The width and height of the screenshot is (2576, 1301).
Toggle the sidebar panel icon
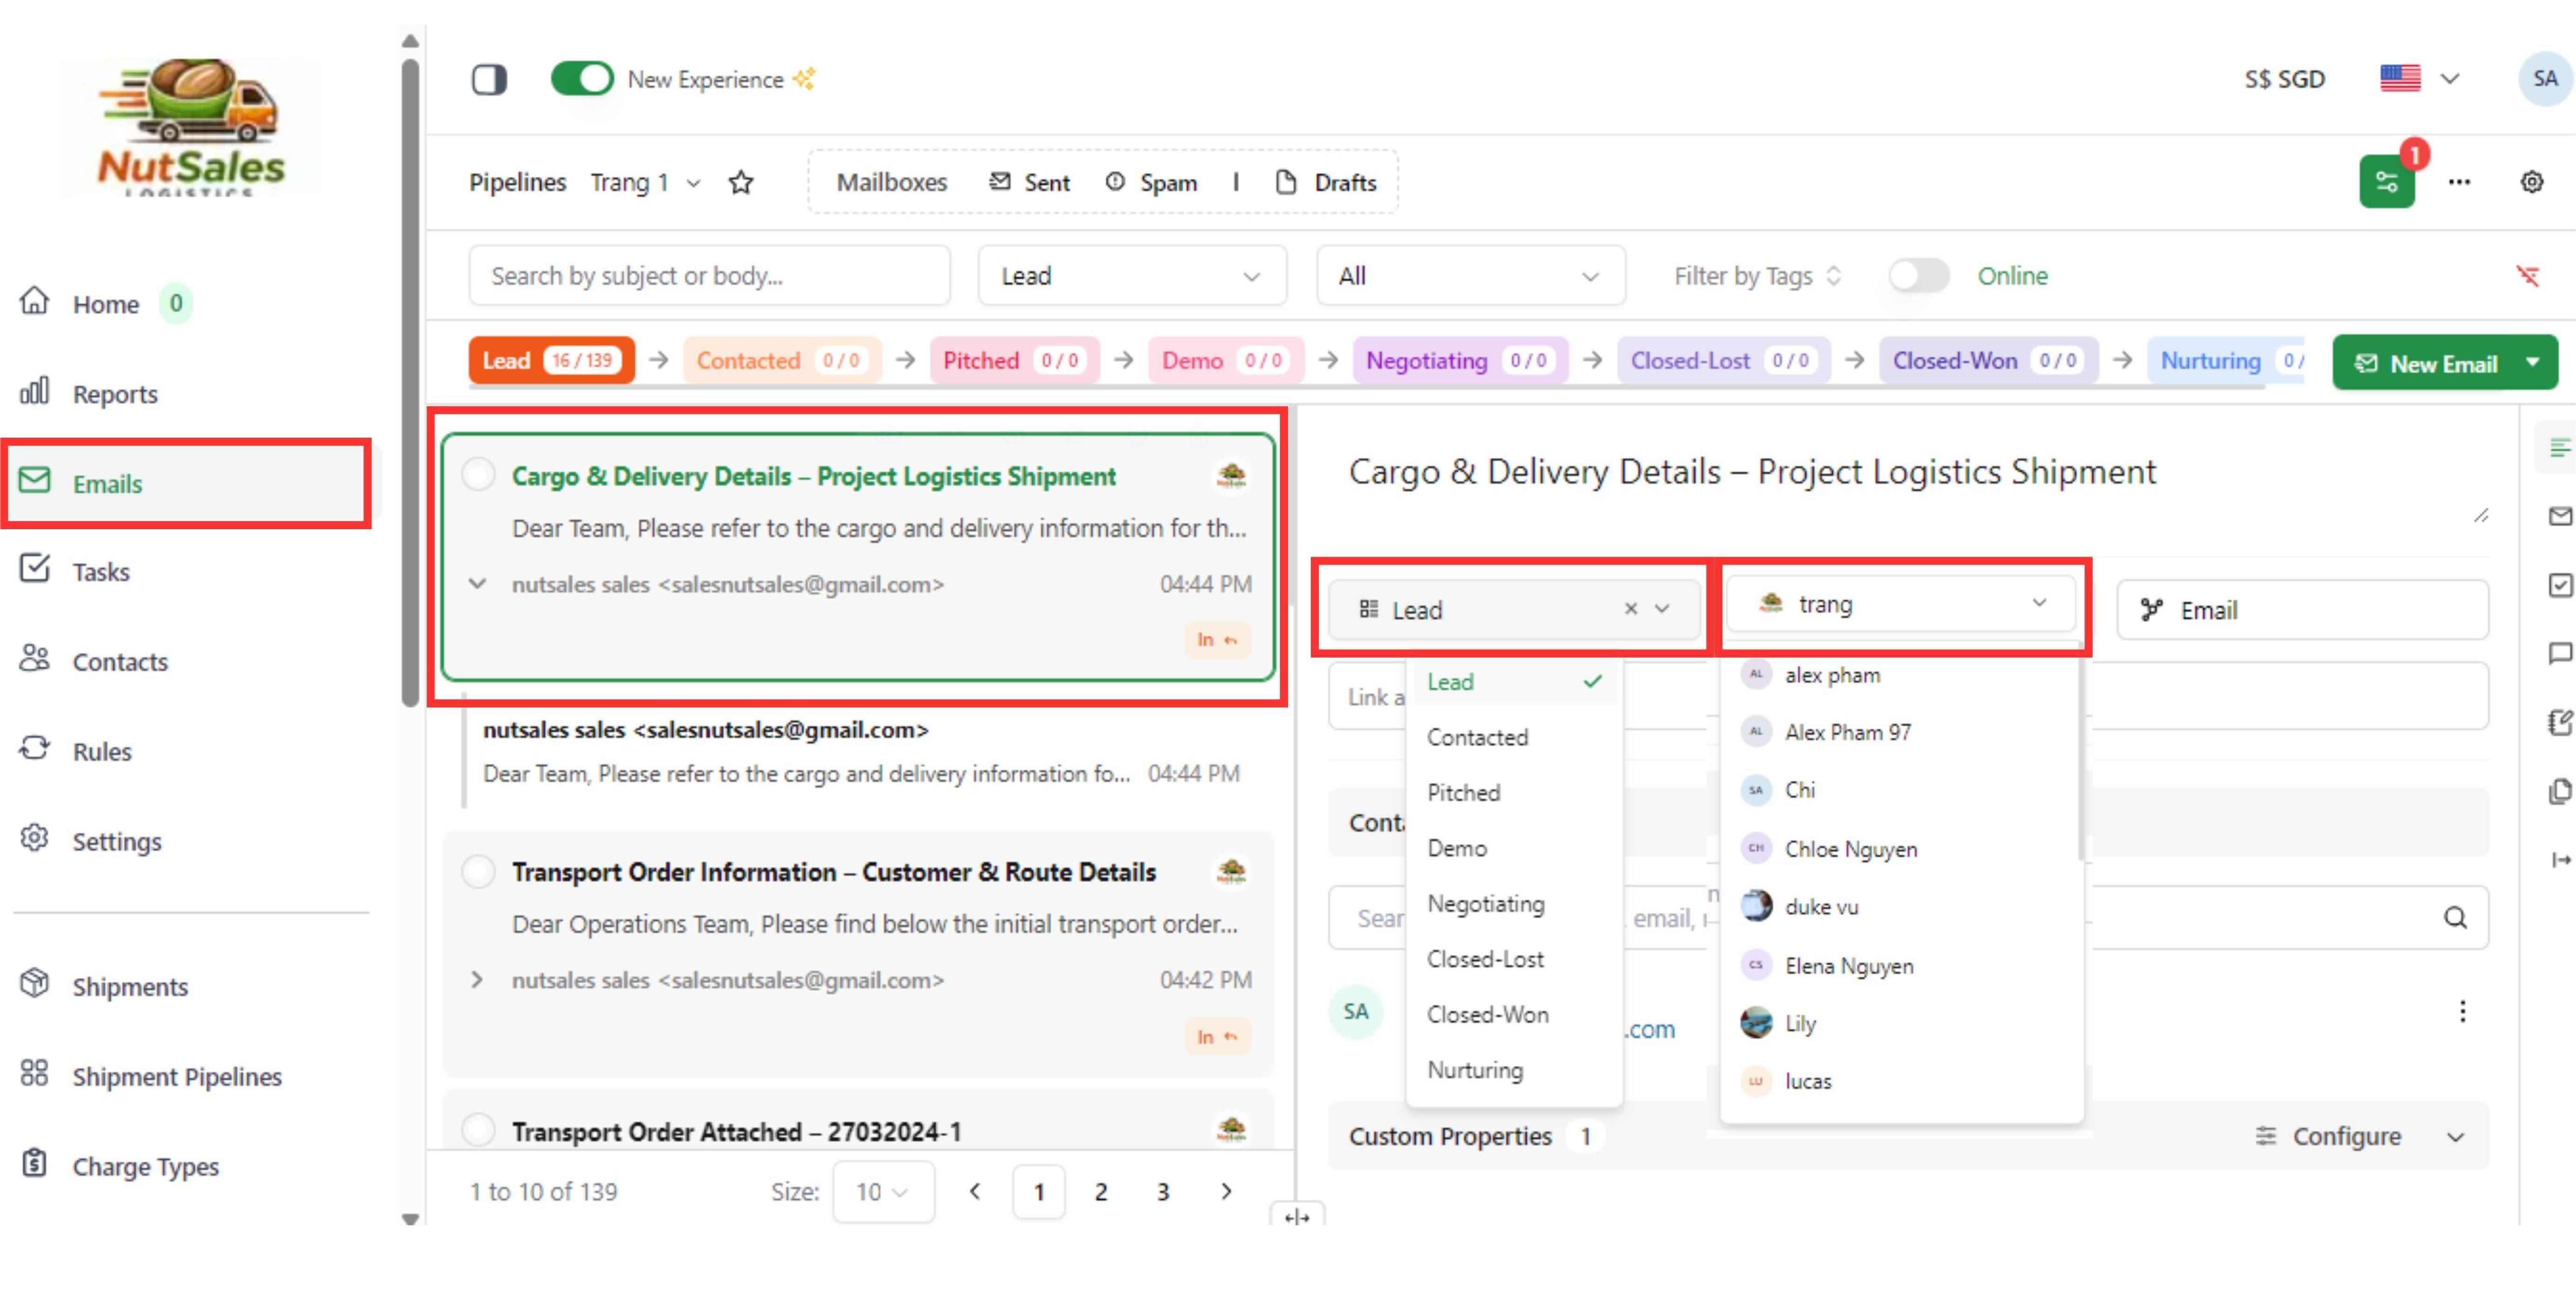(x=489, y=79)
